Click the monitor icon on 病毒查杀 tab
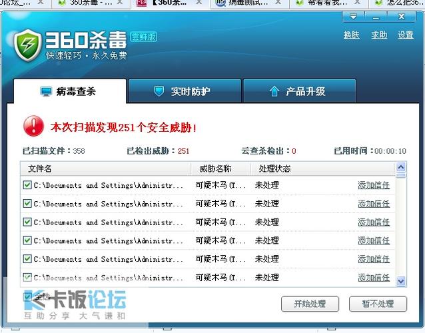This screenshot has height=333, width=425. tap(46, 91)
